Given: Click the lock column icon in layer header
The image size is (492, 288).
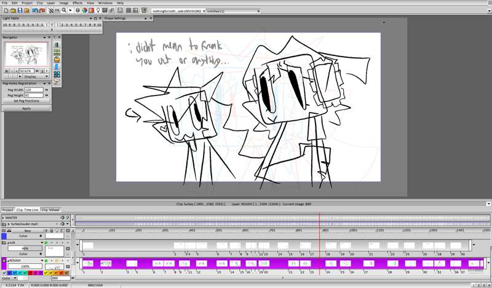Looking at the screenshot, I should click(x=52, y=231).
